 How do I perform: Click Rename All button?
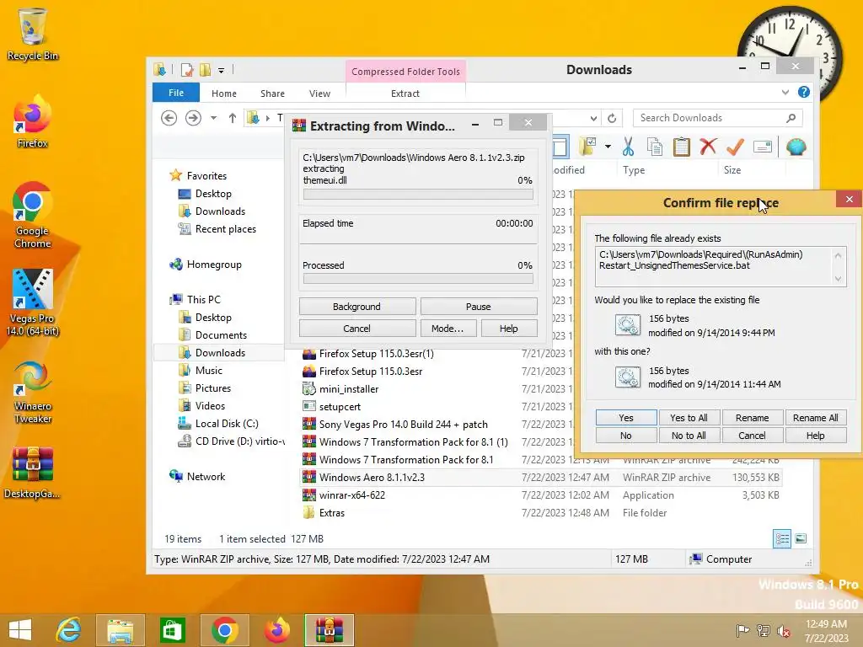click(815, 418)
